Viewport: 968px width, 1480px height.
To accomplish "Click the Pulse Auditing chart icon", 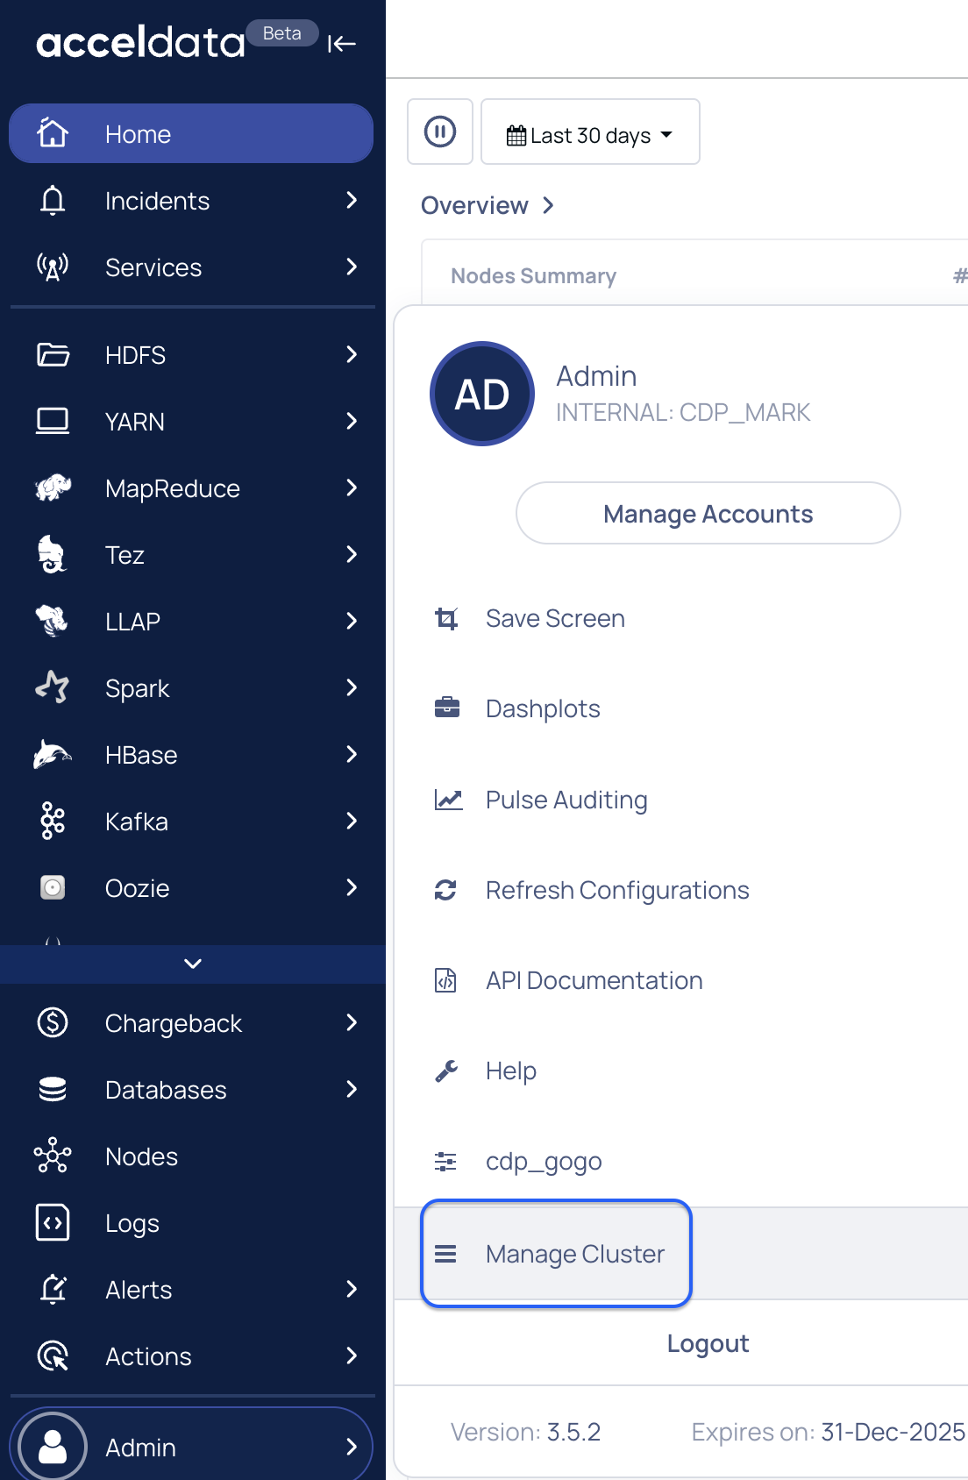I will tap(448, 799).
